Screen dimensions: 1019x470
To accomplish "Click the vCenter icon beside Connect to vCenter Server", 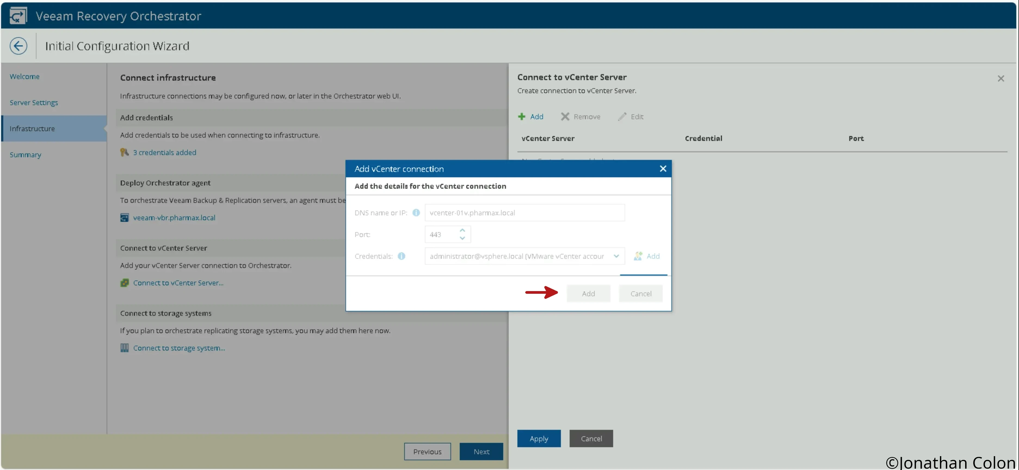I will pos(124,283).
